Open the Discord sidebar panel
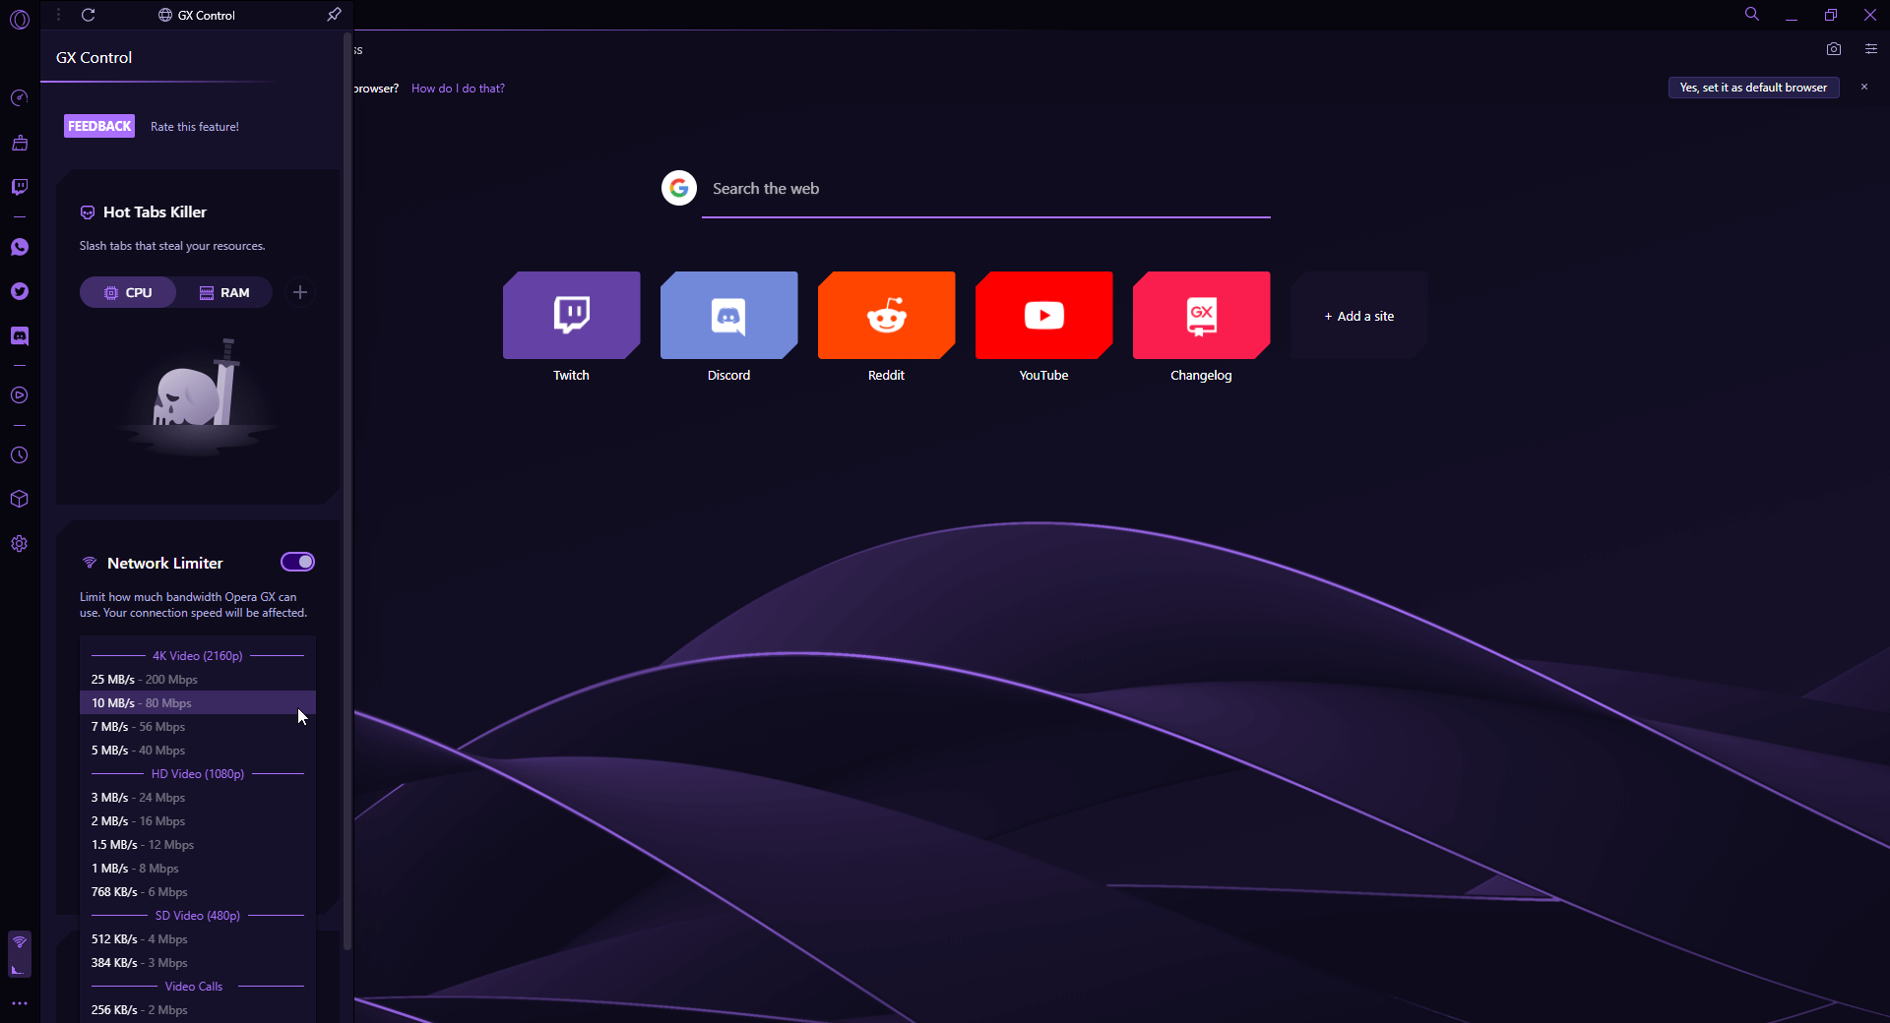1890x1023 pixels. coord(20,336)
